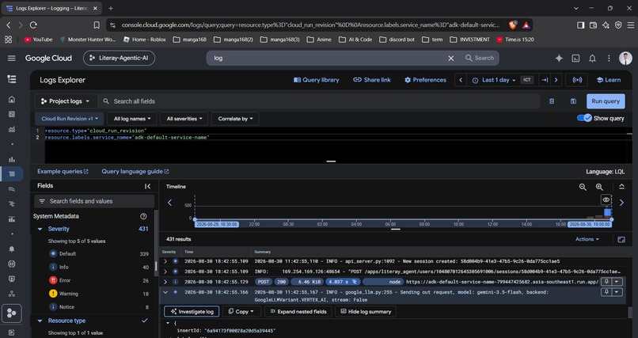Toggle timeline eye visibility button
Screen dimensions: 638x338
[606, 199]
